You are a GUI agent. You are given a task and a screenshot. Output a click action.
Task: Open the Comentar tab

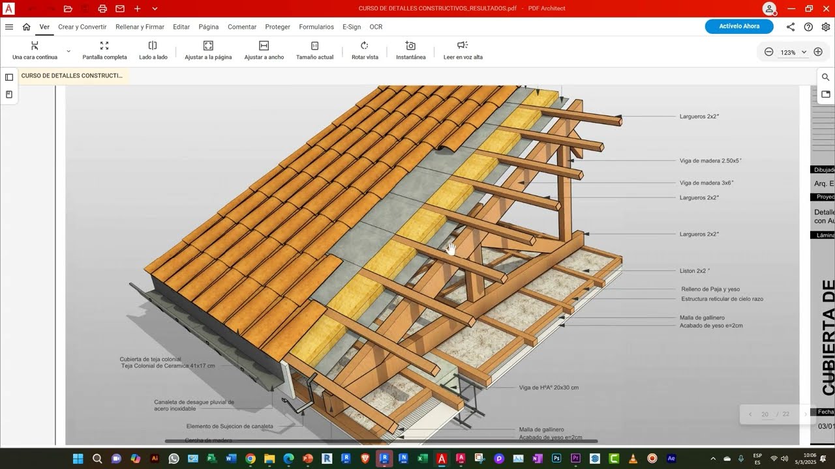[242, 27]
